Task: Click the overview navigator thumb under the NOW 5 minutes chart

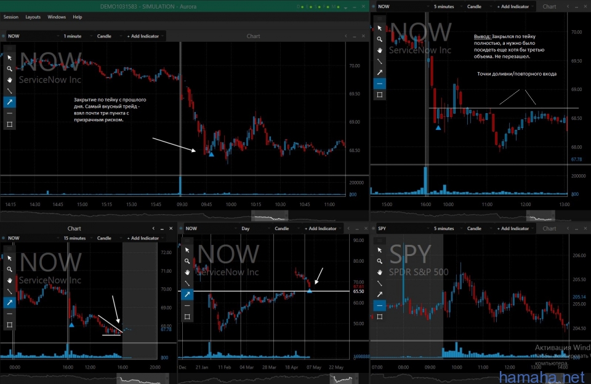Action: coord(541,216)
